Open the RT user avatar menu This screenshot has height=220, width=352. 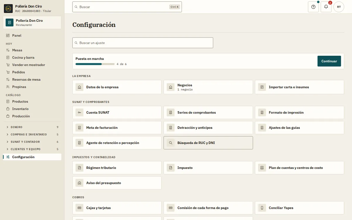[339, 7]
